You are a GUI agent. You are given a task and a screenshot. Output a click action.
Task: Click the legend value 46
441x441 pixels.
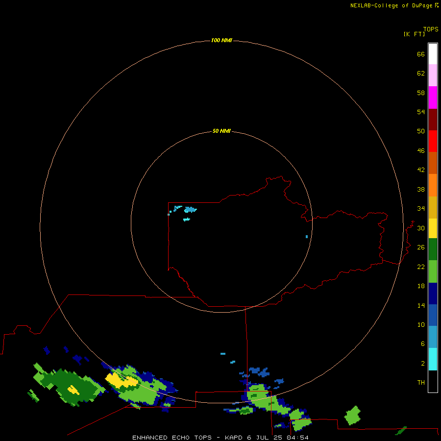click(421, 150)
